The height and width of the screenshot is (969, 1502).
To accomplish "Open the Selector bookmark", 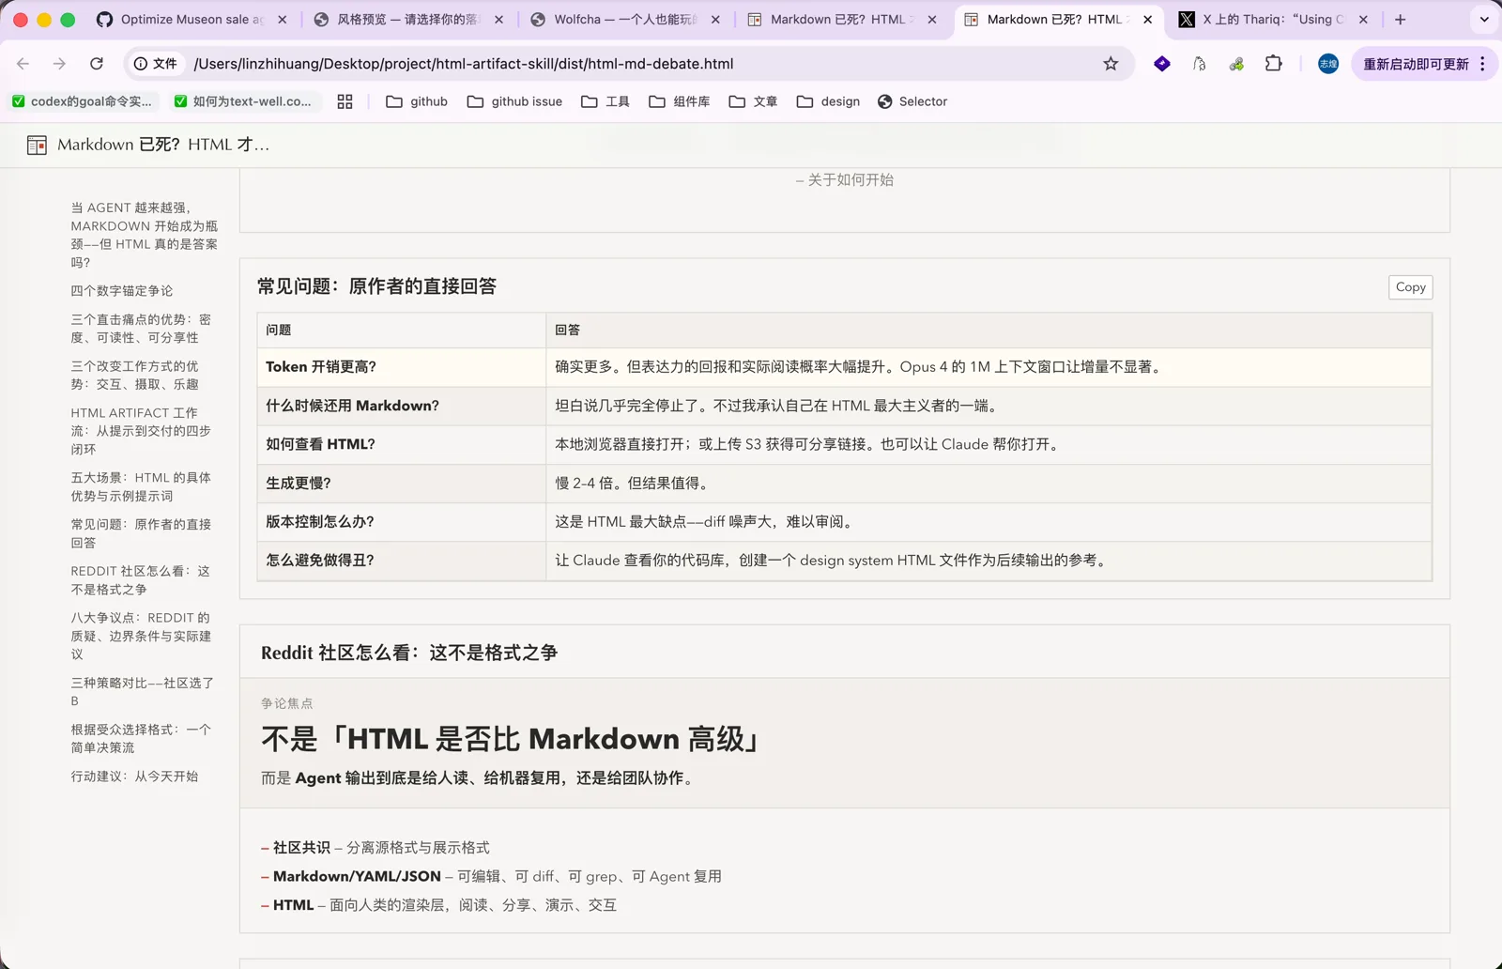I will (912, 101).
